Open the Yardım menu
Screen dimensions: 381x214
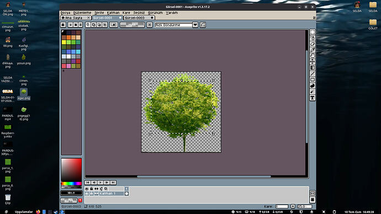pyautogui.click(x=172, y=13)
